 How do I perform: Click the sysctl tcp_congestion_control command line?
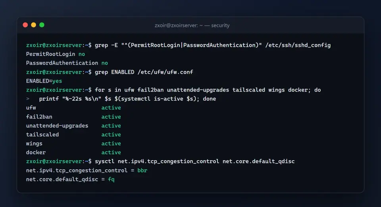tap(160, 161)
